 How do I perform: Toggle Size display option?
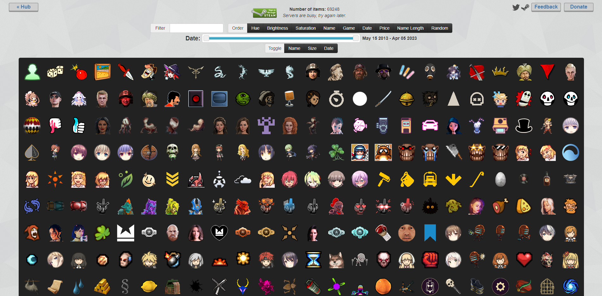point(312,48)
